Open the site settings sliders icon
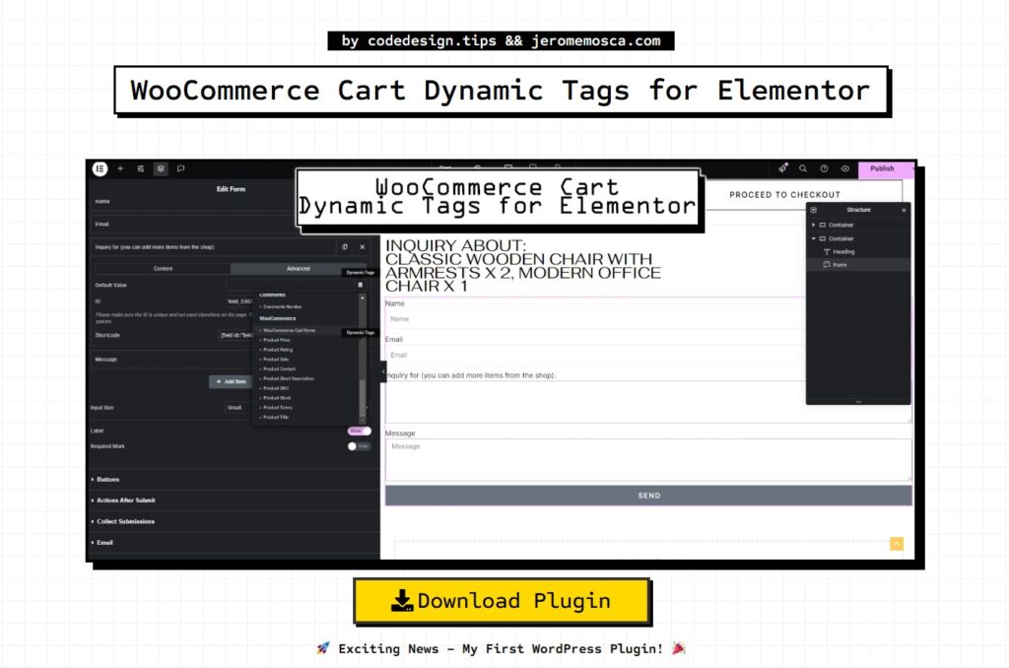The image size is (1009, 668). pyautogui.click(x=140, y=168)
